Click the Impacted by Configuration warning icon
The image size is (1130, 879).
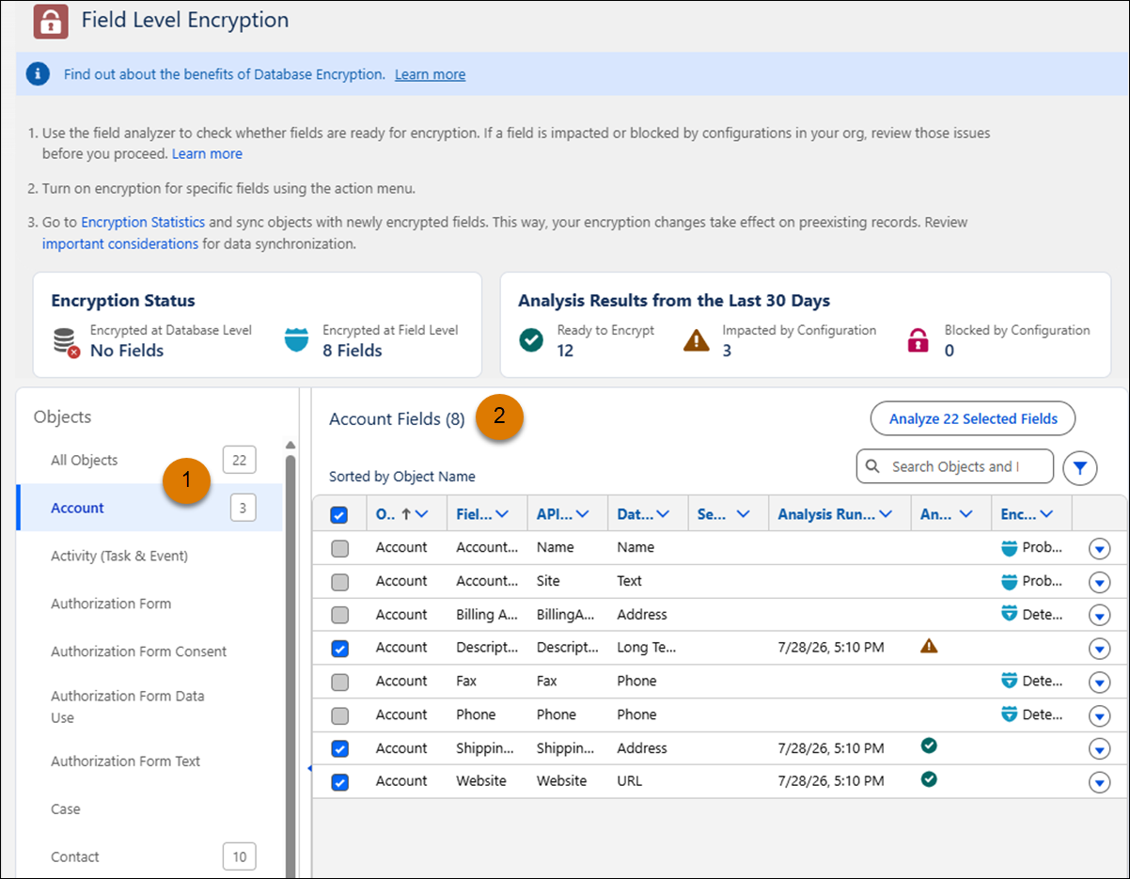coord(696,340)
